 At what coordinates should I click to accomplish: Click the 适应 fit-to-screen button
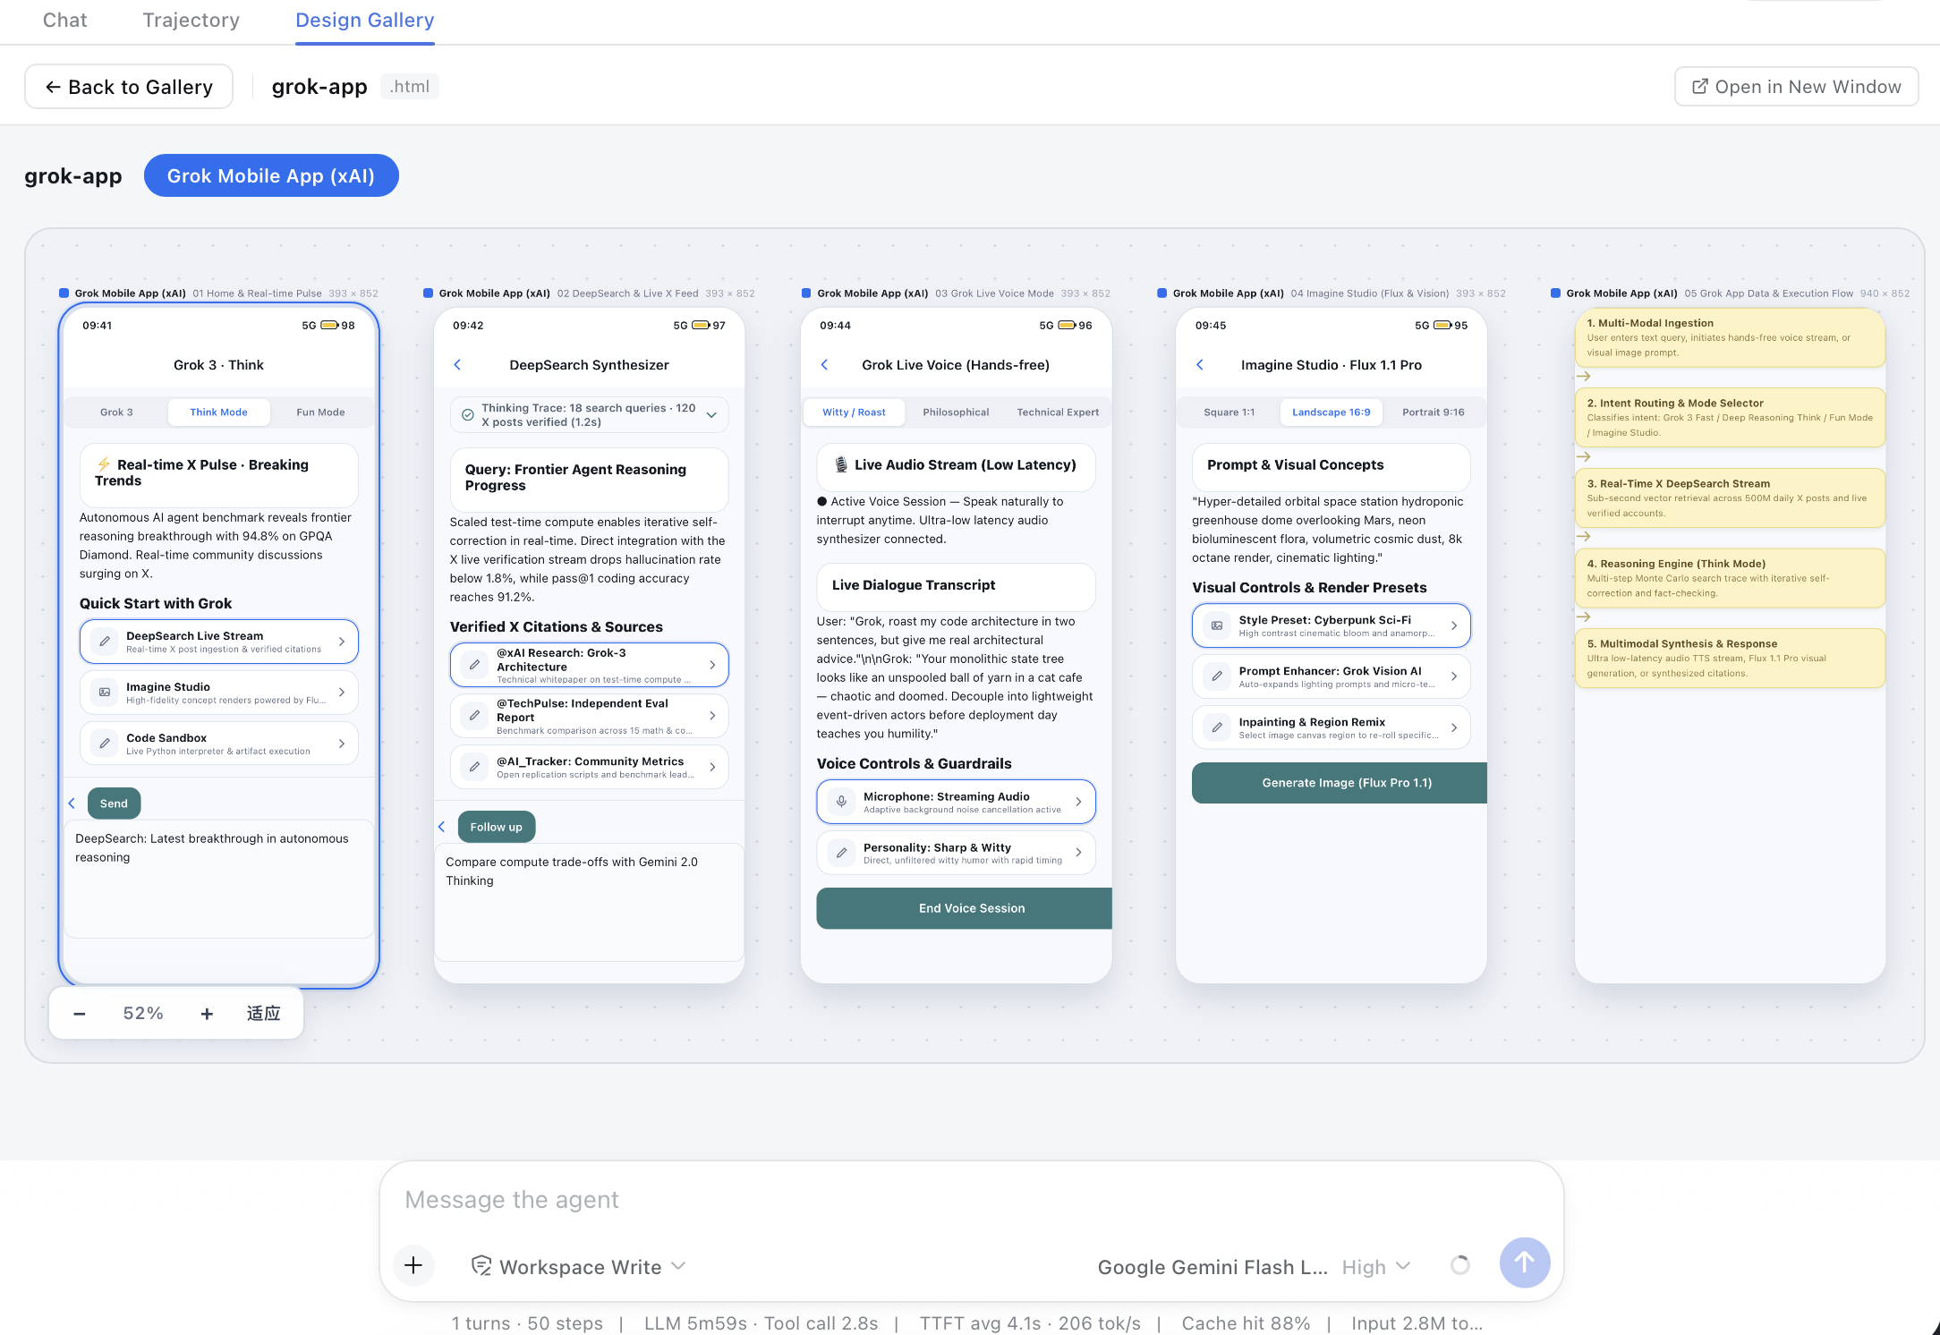pos(264,1014)
